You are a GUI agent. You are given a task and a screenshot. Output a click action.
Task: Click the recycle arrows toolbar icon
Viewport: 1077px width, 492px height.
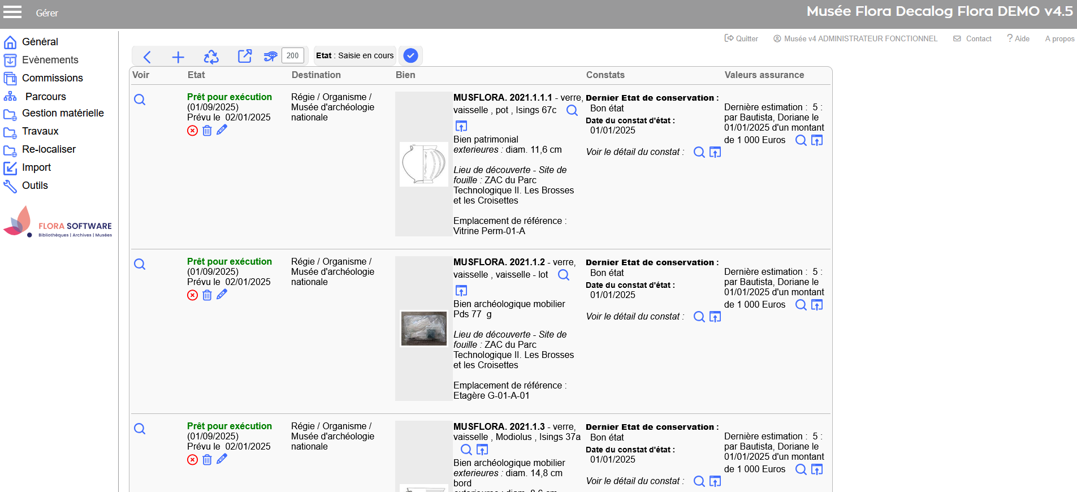[211, 57]
